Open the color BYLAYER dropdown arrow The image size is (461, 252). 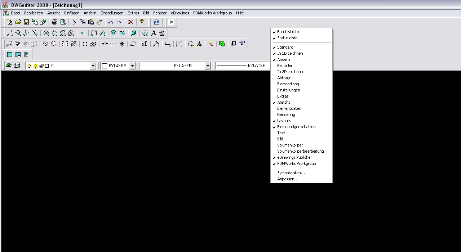click(132, 66)
